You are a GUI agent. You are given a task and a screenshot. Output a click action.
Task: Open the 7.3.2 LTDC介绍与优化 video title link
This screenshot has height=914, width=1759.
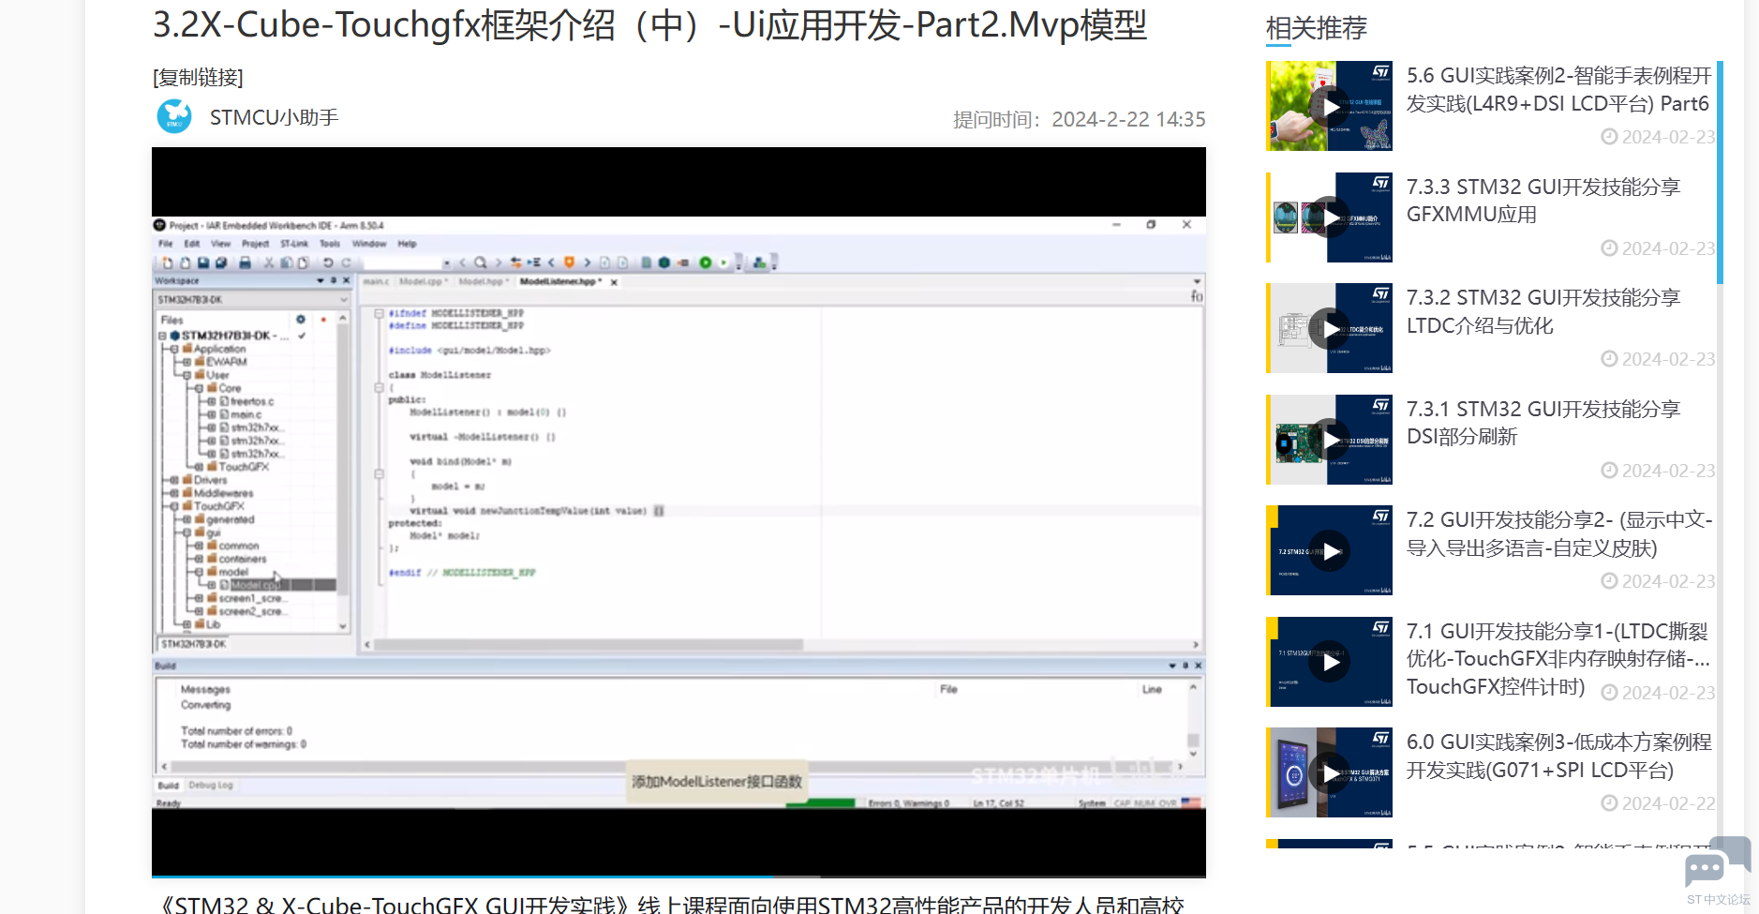point(1543,312)
